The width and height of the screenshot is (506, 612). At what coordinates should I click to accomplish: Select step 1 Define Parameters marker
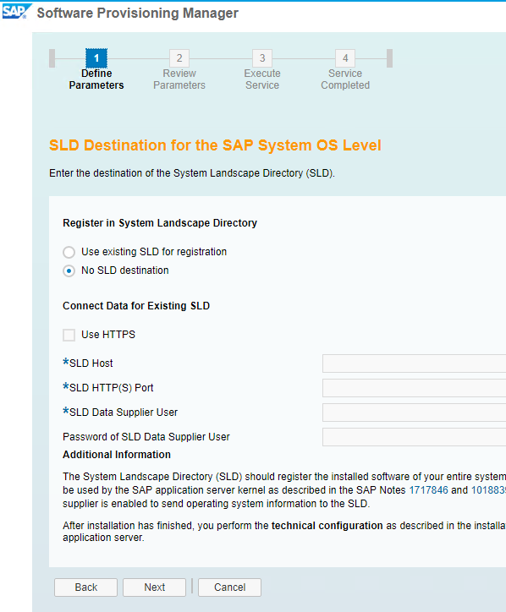pyautogui.click(x=96, y=58)
